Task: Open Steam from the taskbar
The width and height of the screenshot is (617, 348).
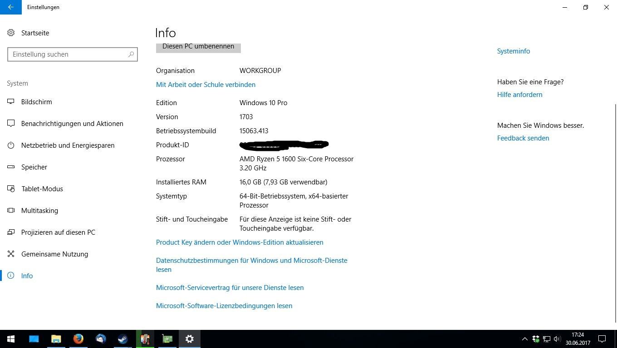Action: [x=122, y=339]
